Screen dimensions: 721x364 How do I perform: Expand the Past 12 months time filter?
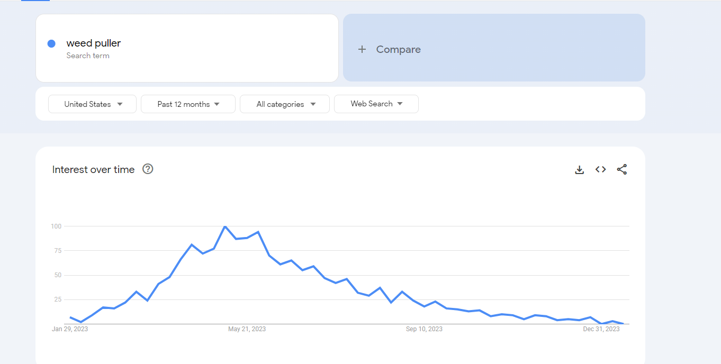tap(188, 104)
